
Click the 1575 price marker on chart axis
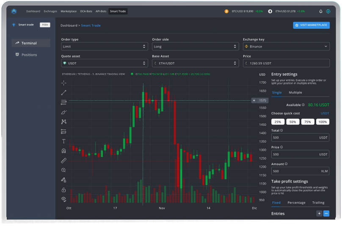[x=259, y=100]
